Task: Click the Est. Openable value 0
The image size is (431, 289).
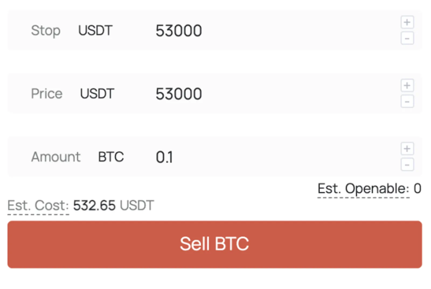Action: coord(417,188)
